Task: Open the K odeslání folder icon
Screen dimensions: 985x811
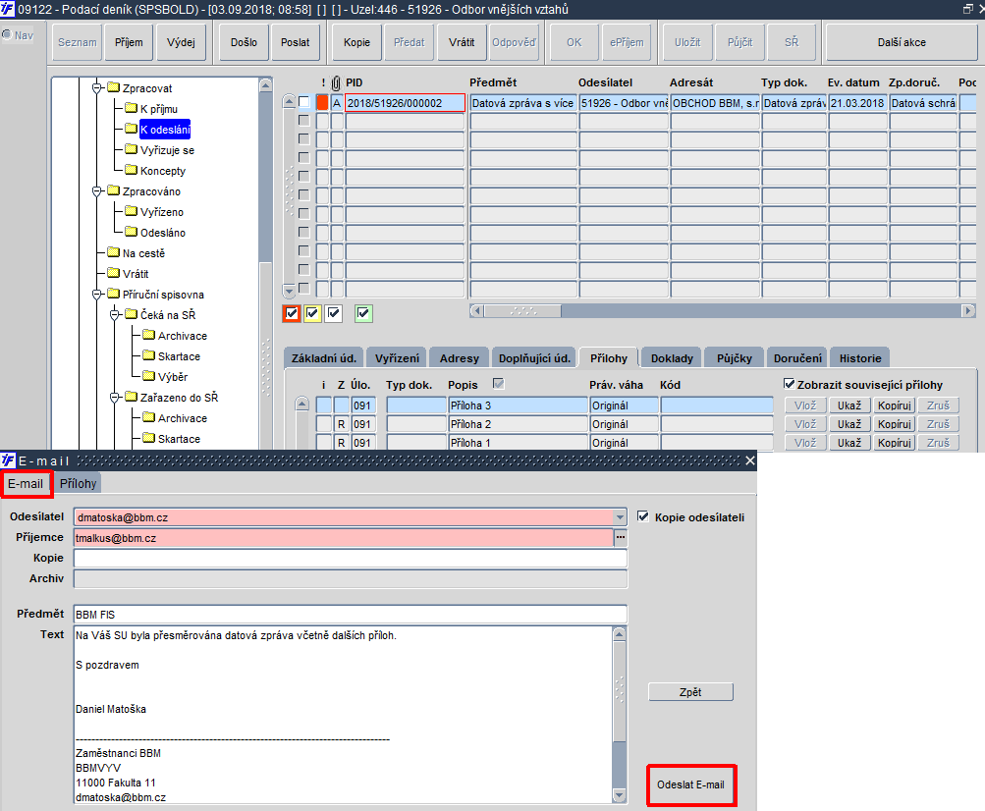Action: [131, 129]
